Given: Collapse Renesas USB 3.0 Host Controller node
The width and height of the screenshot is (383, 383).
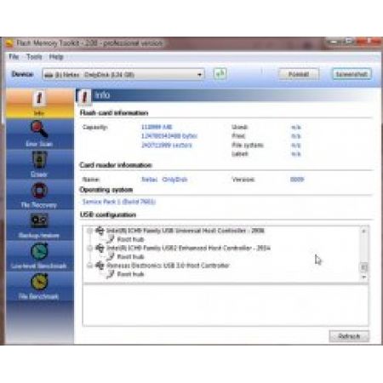Looking at the screenshot, I should pyautogui.click(x=90, y=266).
